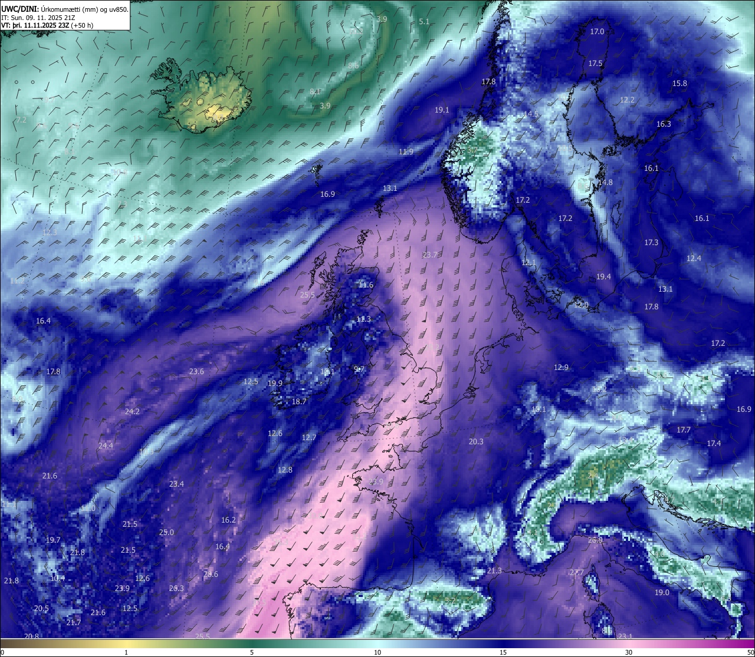This screenshot has height=657, width=755.
Task: Click the map value "19.7"
Action: click(53, 540)
